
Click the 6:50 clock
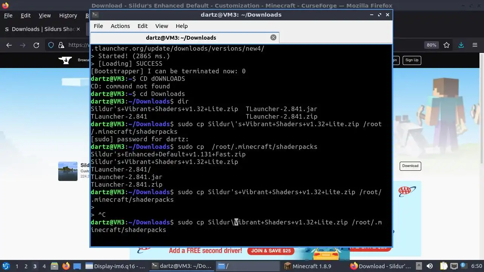pyautogui.click(x=476, y=266)
